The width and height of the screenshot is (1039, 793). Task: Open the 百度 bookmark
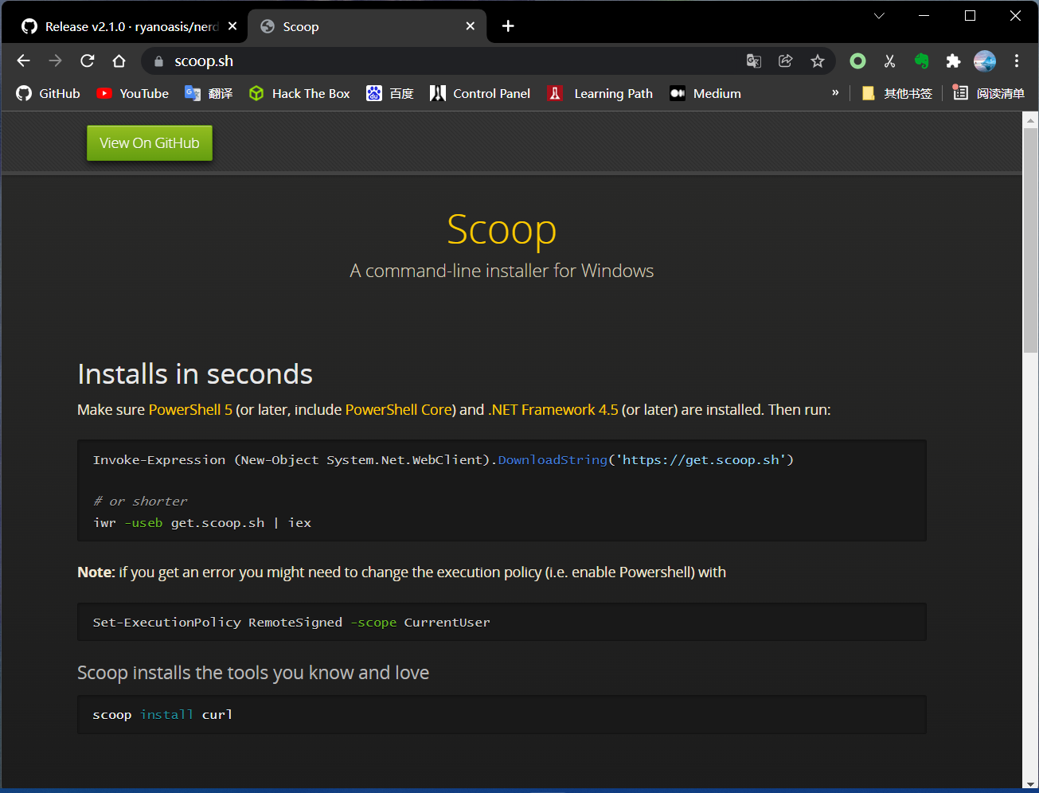pyautogui.click(x=390, y=93)
